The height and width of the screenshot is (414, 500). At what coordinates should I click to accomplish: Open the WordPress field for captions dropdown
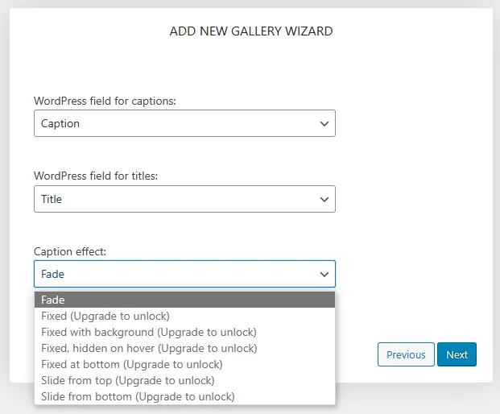pos(184,124)
